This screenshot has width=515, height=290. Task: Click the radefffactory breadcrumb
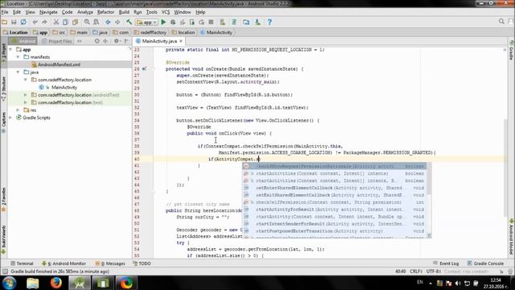[x=150, y=32]
